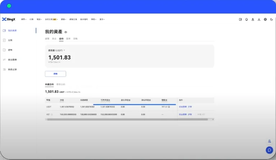This screenshot has height=160, width=276.
Task: Click the scrollbar left arrow
Action: click(x=46, y=120)
